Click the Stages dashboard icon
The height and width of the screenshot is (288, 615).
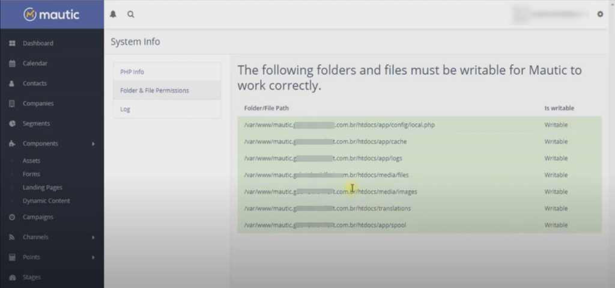click(12, 277)
